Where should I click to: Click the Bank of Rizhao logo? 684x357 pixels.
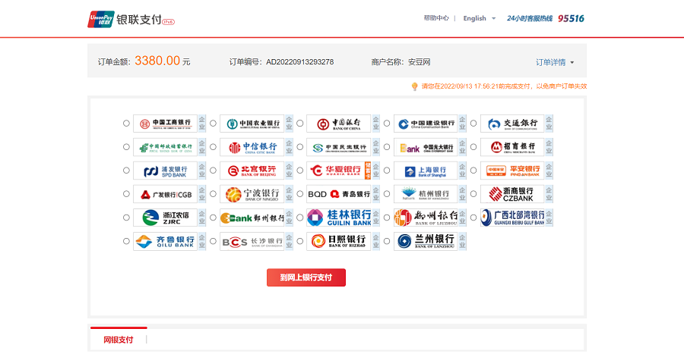pos(339,241)
